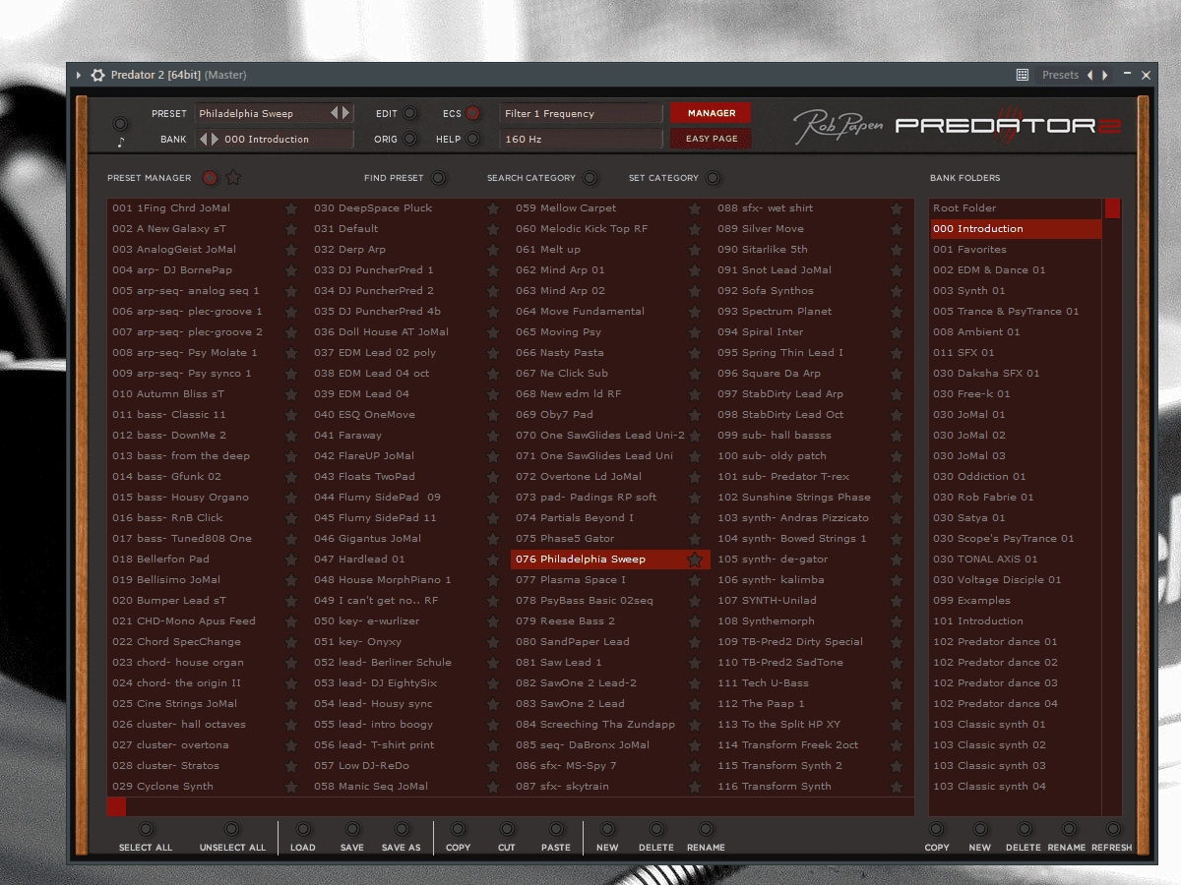Image resolution: width=1181 pixels, height=885 pixels.
Task: Select bank 001 Favorites
Action: [x=1016, y=250]
